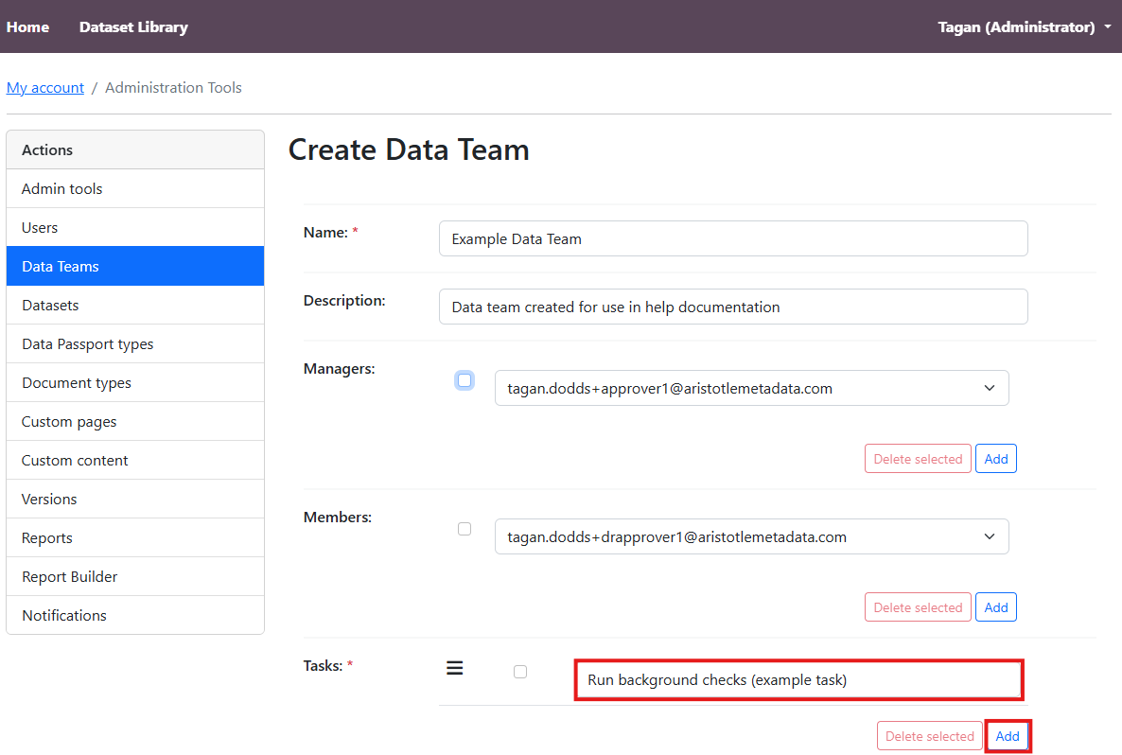
Task: Go to Home in top navigation
Action: pos(27,26)
